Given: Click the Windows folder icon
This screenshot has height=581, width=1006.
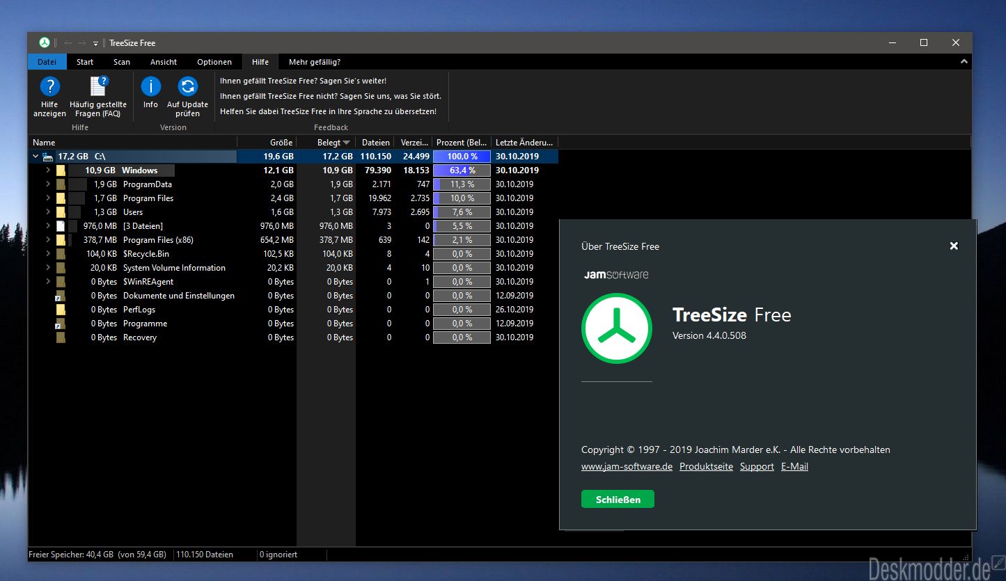Looking at the screenshot, I should click(x=61, y=170).
